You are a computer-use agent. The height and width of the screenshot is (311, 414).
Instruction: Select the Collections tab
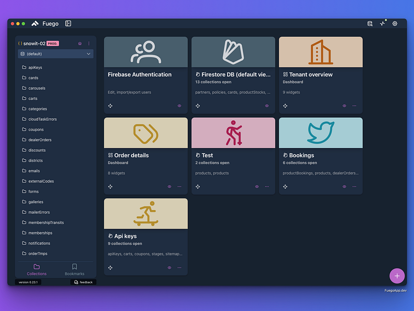click(37, 270)
